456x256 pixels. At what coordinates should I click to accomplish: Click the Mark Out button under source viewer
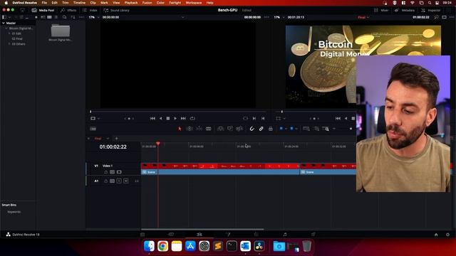pos(263,119)
